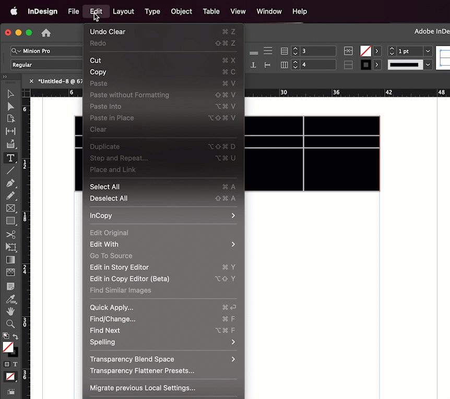Click the merge cells icon
450x399 pixels.
[x=348, y=51]
